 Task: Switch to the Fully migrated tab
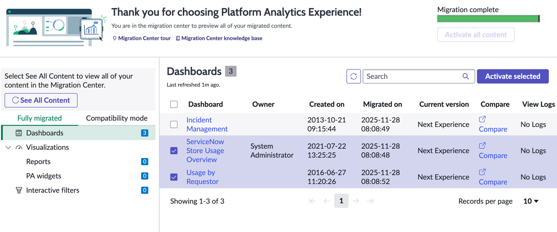(x=40, y=118)
